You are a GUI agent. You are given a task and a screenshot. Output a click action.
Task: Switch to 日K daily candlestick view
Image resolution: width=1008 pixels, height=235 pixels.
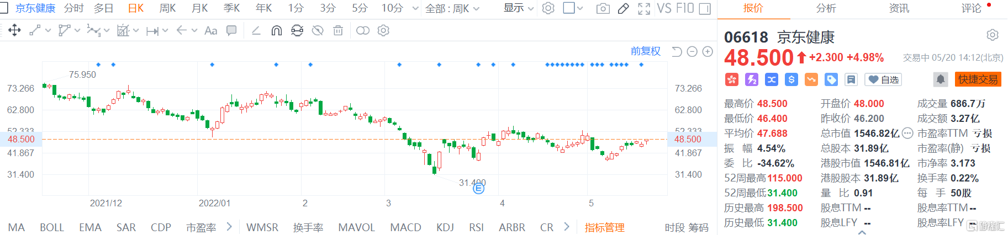coord(136,8)
